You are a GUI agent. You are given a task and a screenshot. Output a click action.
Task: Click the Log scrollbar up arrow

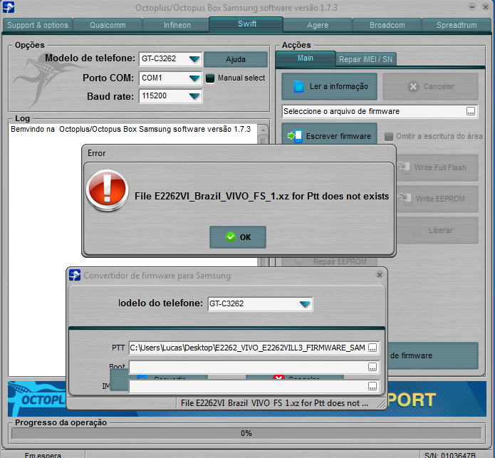point(263,130)
